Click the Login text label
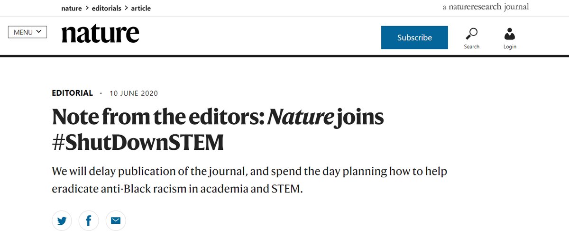The image size is (569, 238). click(510, 46)
